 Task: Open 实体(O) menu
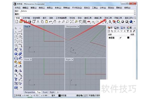[58, 8]
